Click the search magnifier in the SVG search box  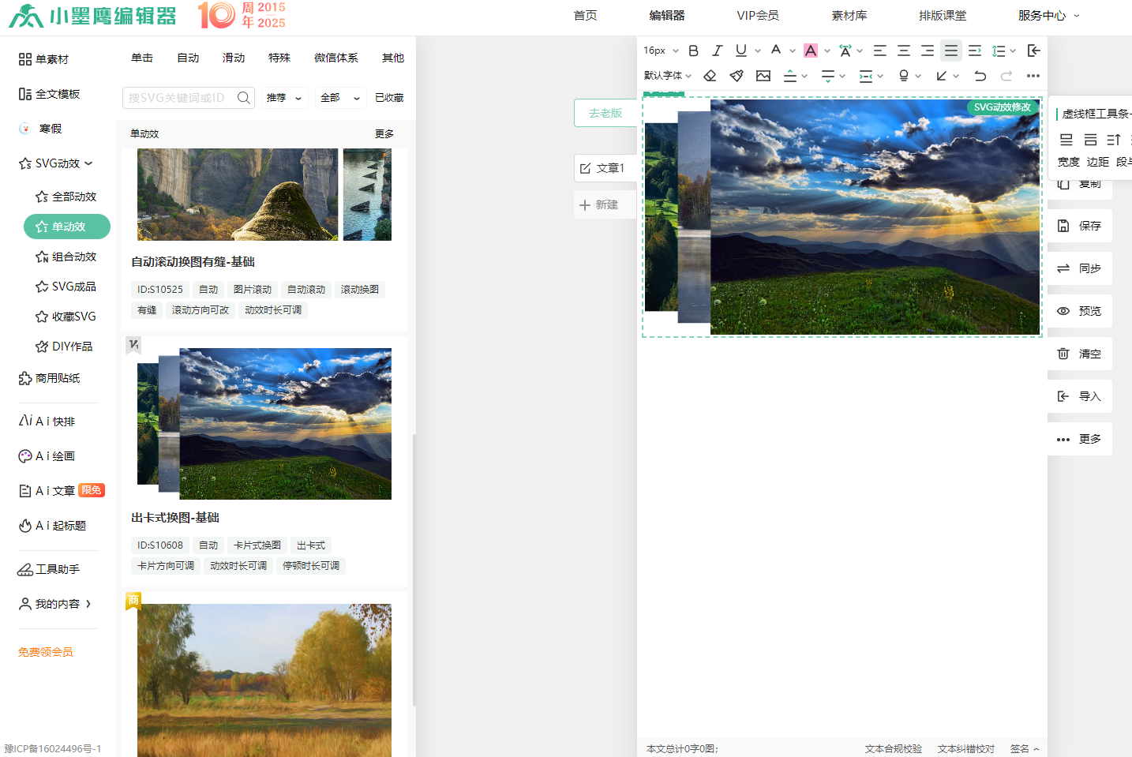tap(244, 98)
